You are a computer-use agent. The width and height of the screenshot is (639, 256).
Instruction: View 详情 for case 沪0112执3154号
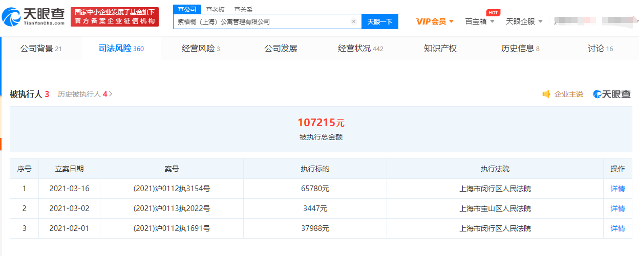coord(617,189)
